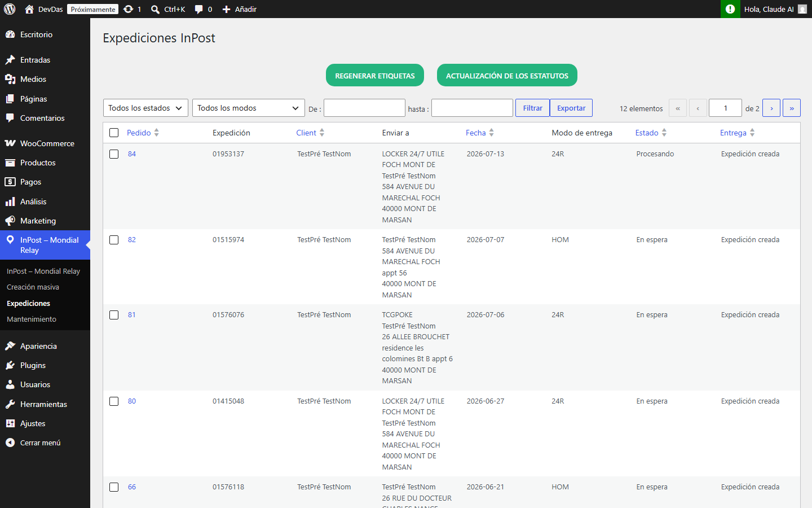Click Usuarios person icon
Viewport: 812px width, 508px height.
click(x=10, y=384)
